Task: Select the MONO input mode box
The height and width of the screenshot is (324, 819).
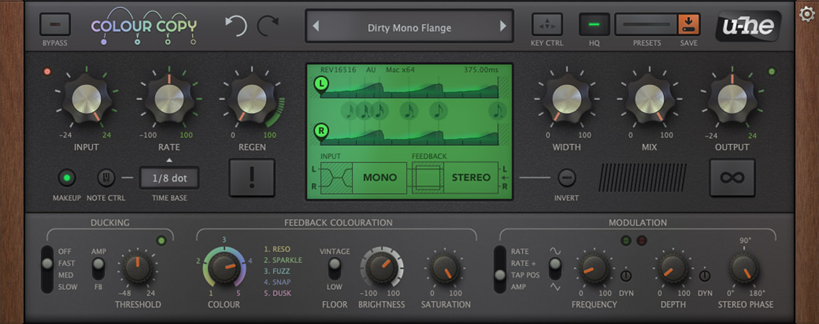Action: tap(380, 177)
